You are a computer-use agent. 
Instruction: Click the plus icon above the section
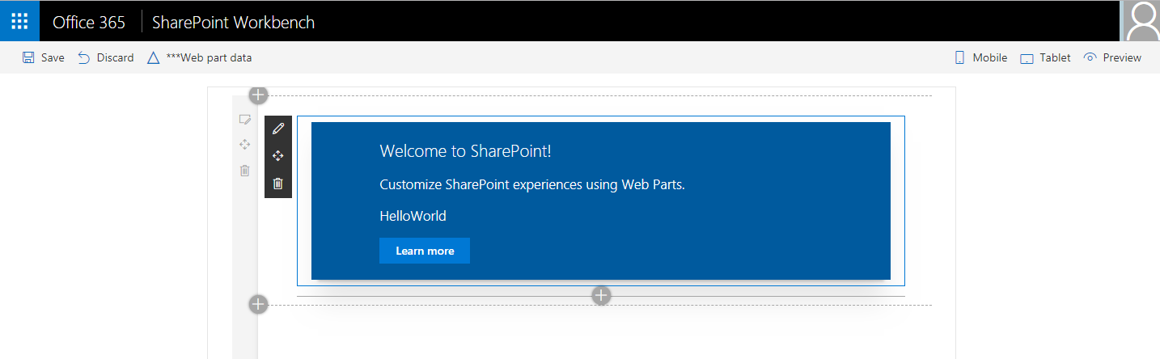tap(258, 95)
